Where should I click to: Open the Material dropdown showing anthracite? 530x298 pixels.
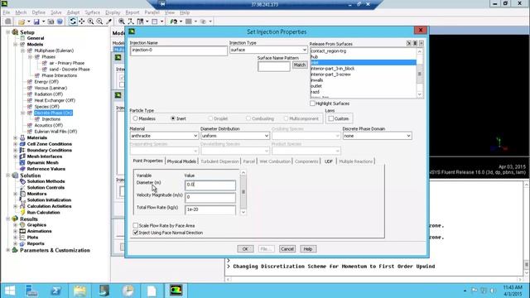(x=164, y=136)
